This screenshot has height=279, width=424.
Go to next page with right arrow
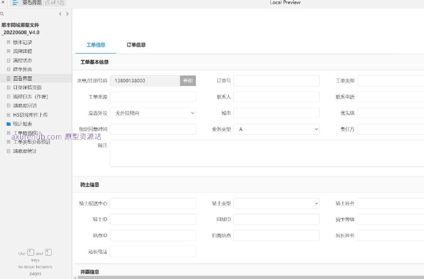pyautogui.click(x=67, y=14)
